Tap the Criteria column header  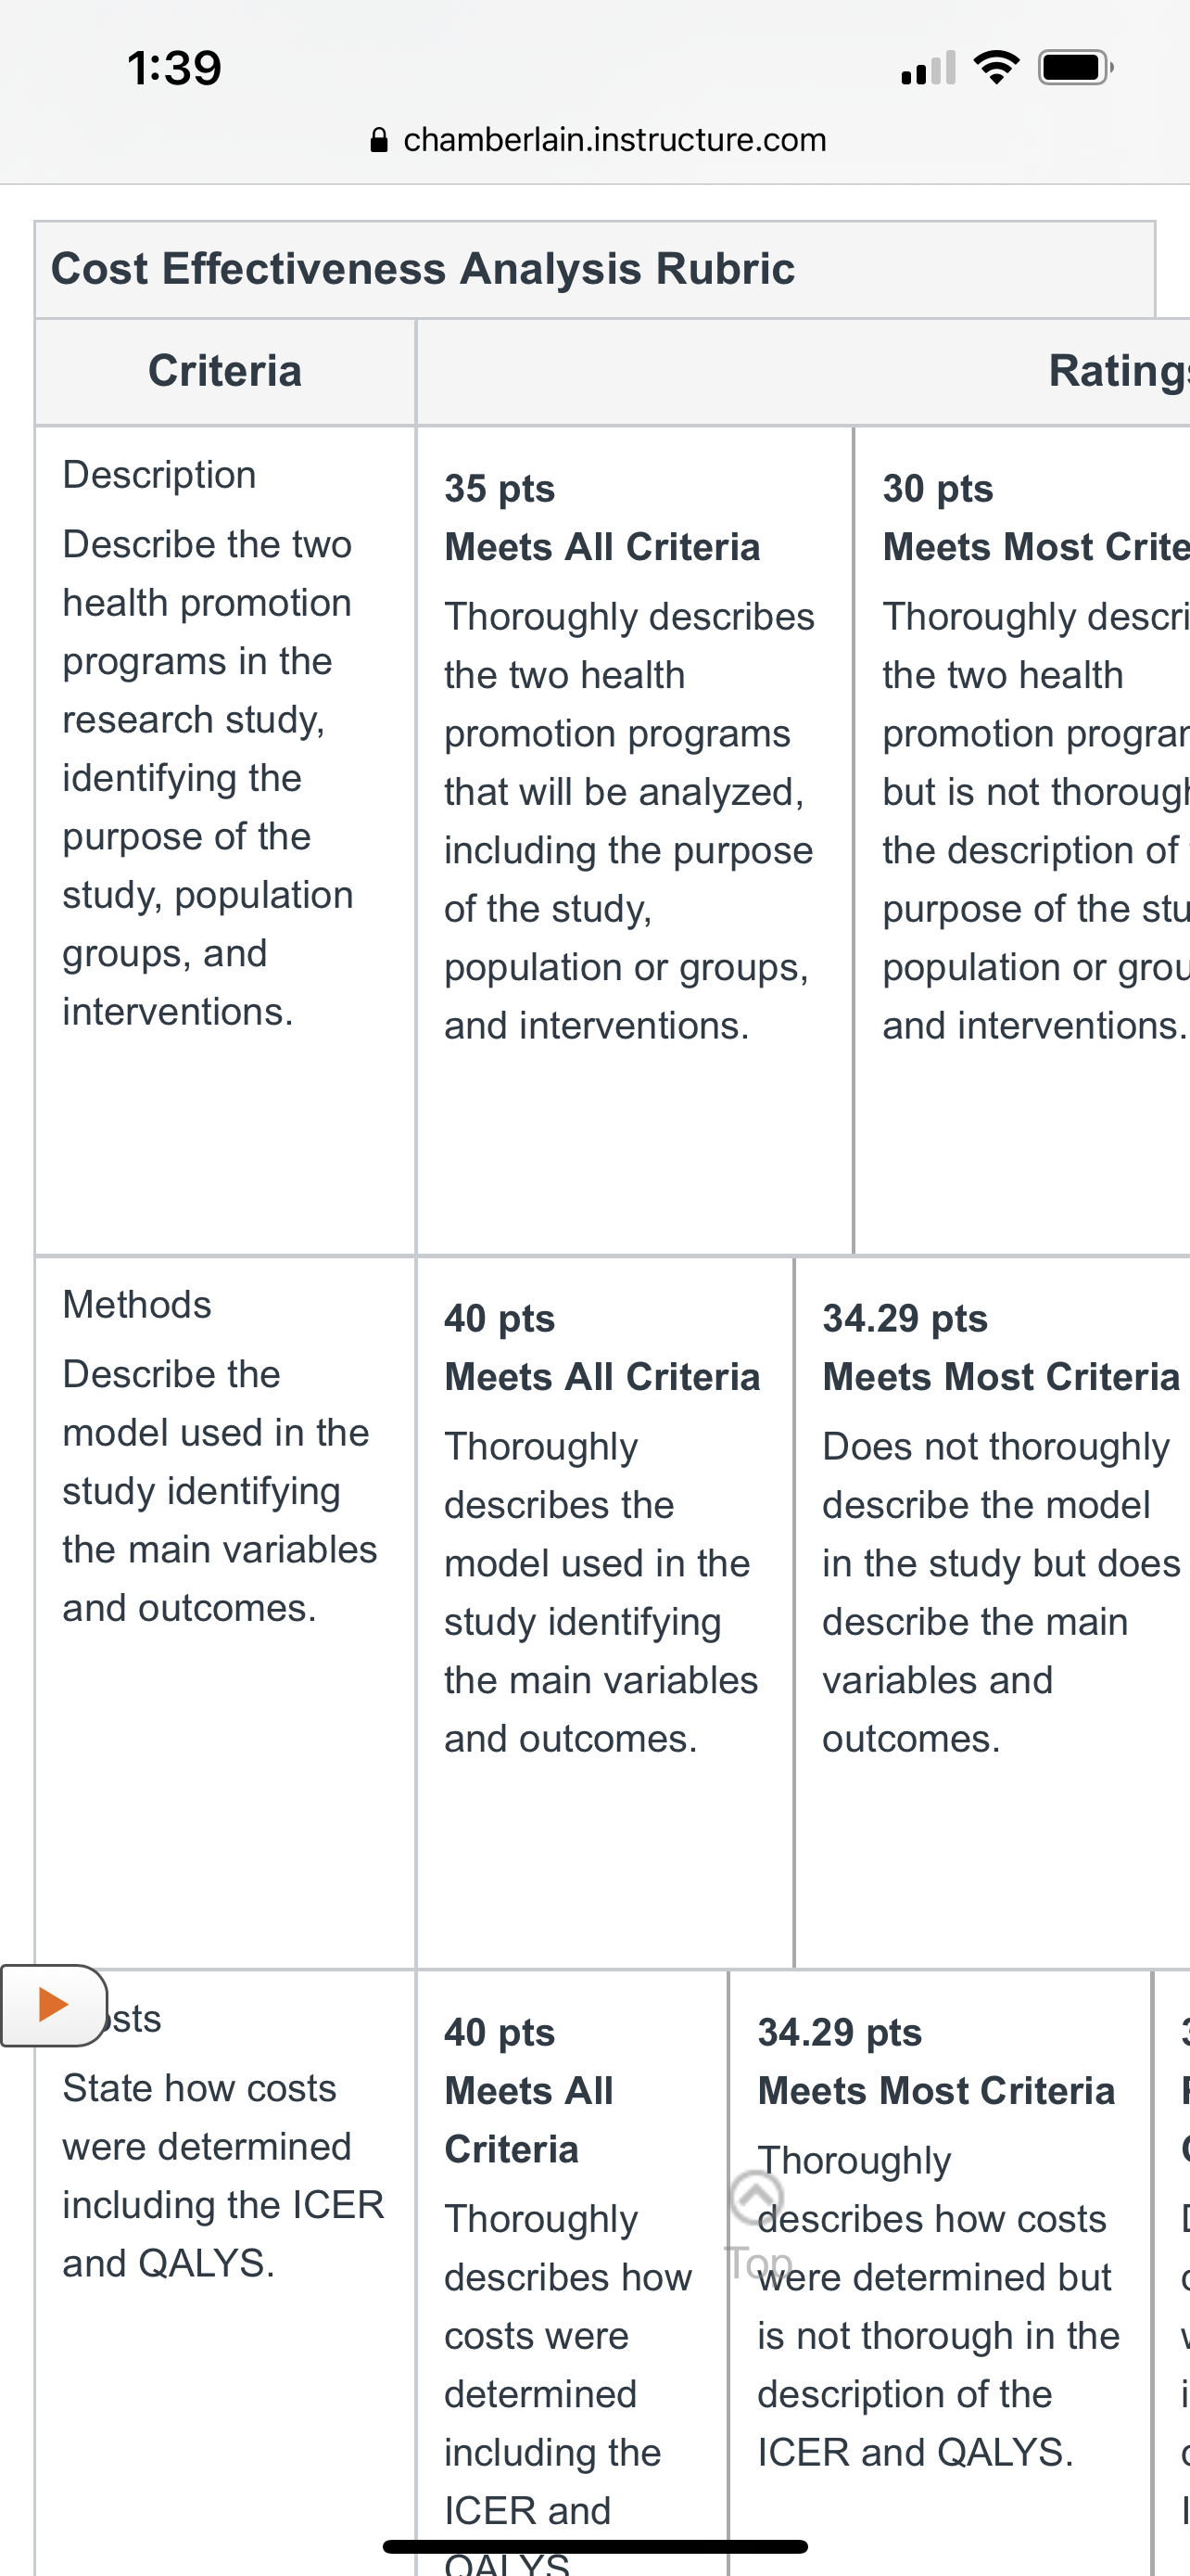(225, 372)
